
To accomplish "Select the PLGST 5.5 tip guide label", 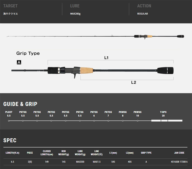I will (9, 114).
